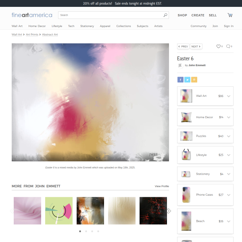Open the black and red artwork thumbnail
Screen dimensions: 242x242
point(153,211)
